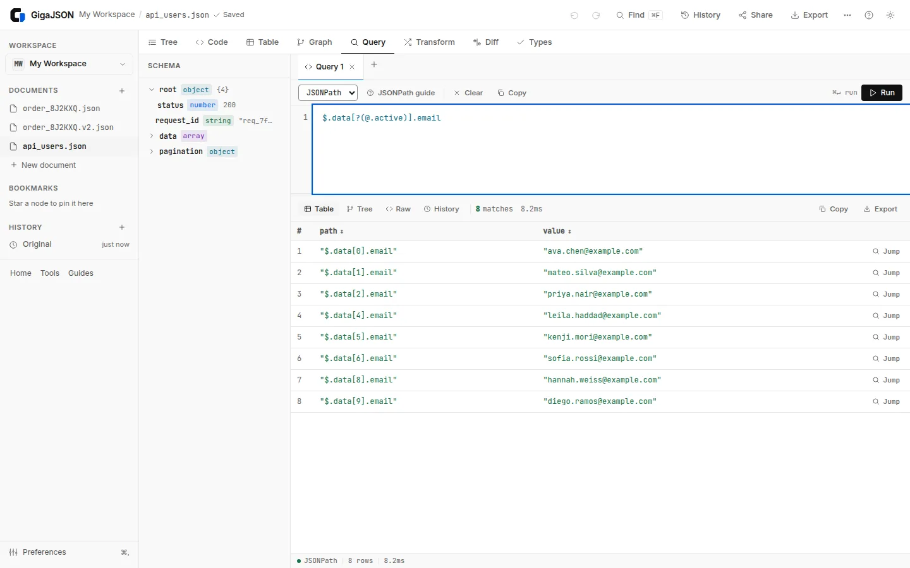Click the undo arrow icon

pos(574,15)
